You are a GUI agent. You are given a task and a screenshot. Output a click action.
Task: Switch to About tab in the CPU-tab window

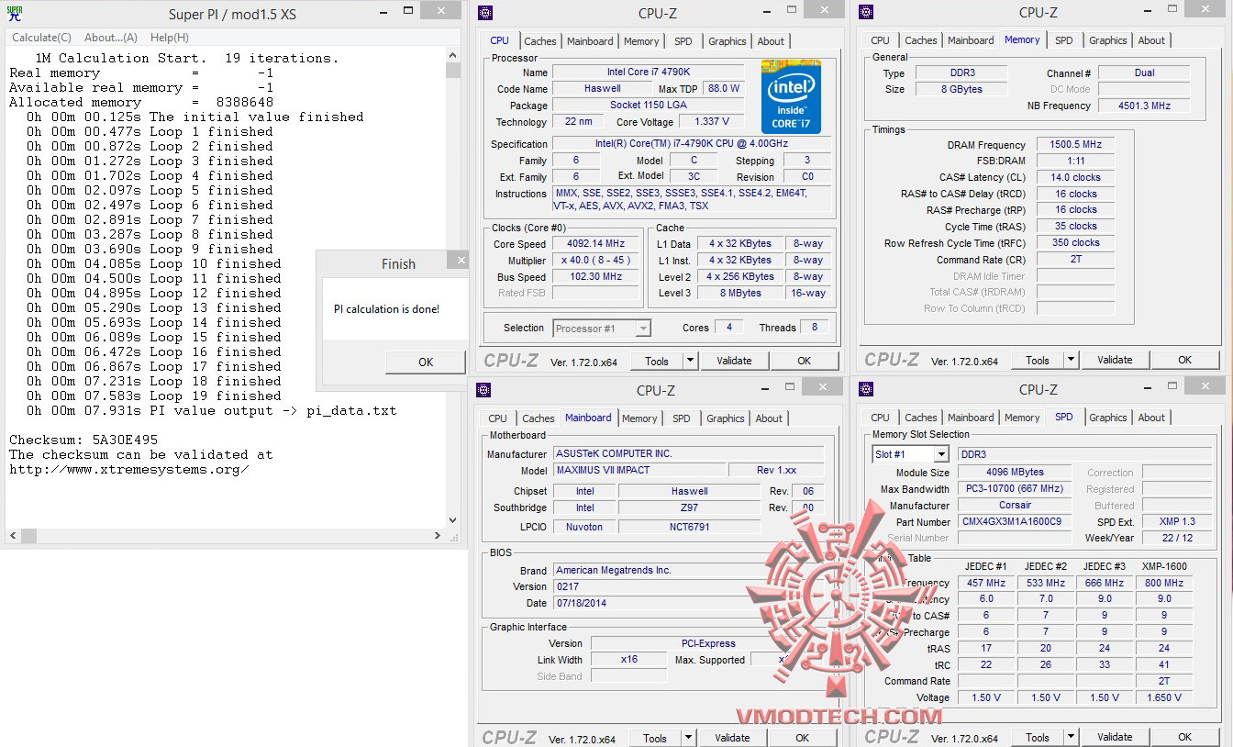pyautogui.click(x=772, y=41)
